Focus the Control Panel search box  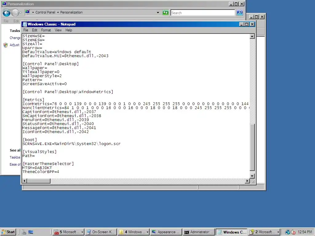point(203,13)
